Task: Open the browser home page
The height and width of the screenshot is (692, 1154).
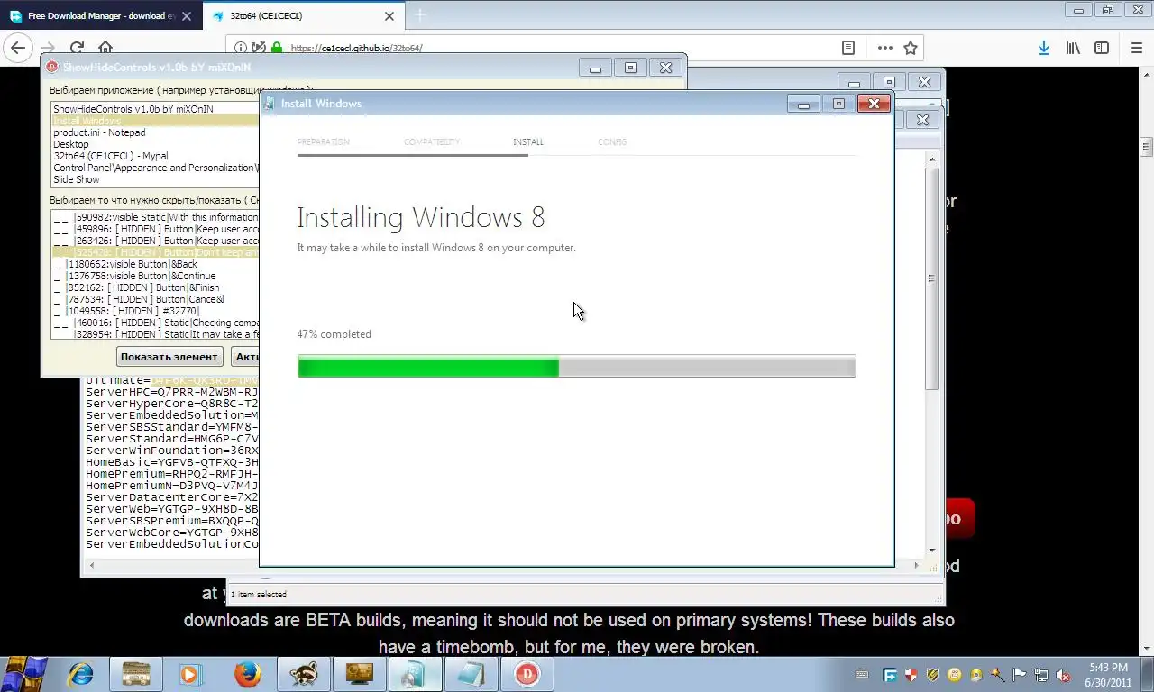Action: tap(105, 48)
